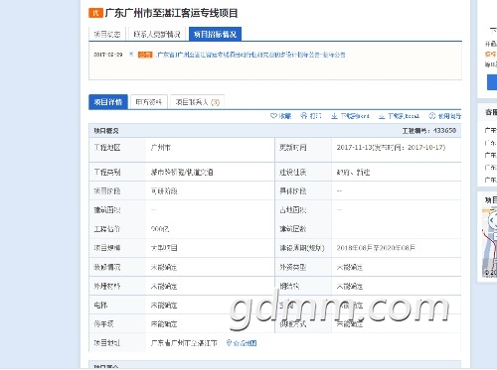The image size is (497, 370).
Task: Open the 使用指导 usage guide
Action: pos(445,116)
